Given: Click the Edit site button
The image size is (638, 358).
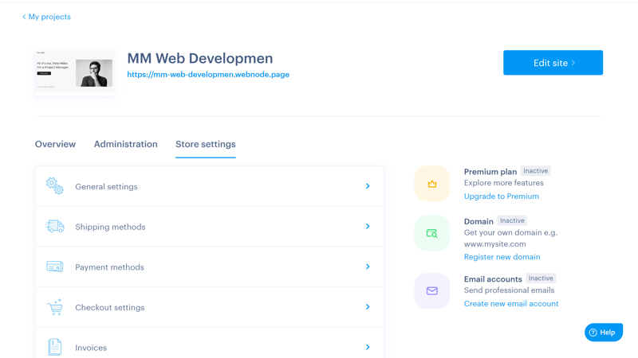Looking at the screenshot, I should 553,63.
